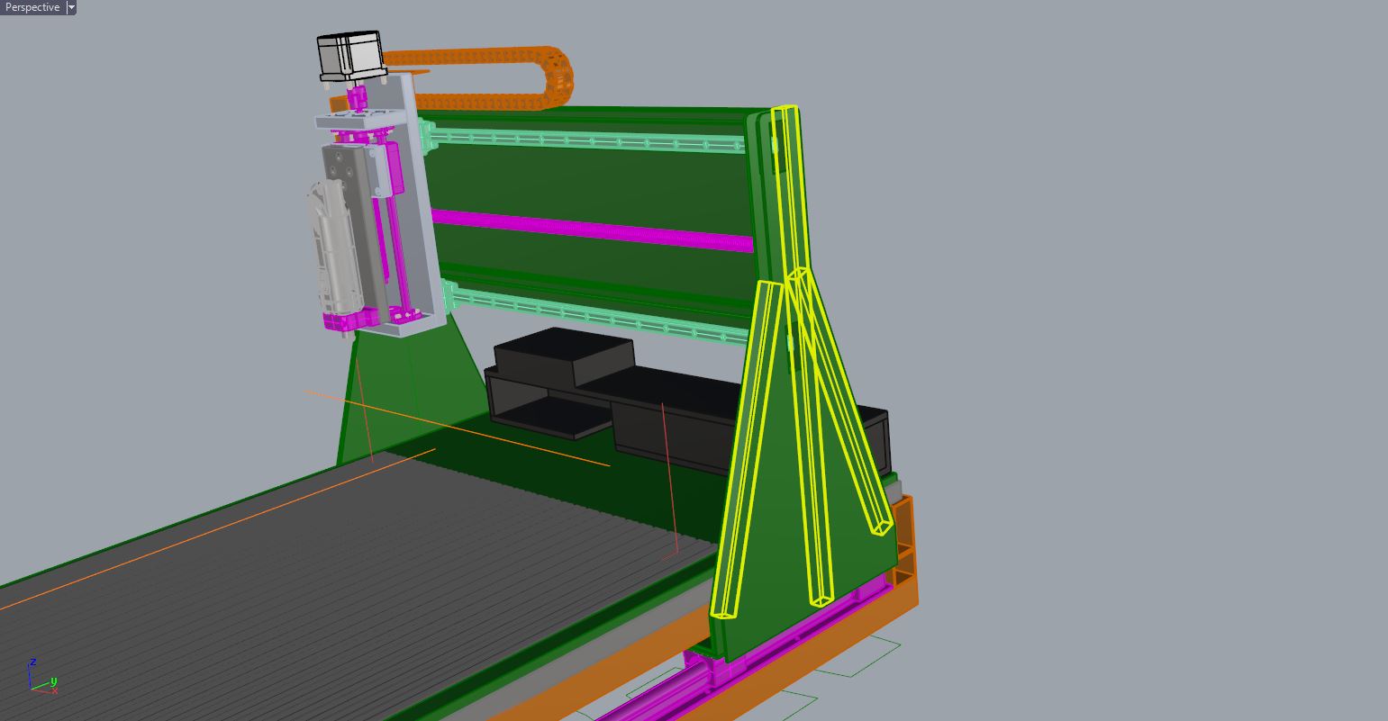Select the stepper motor atop the Z-axis

(350, 54)
